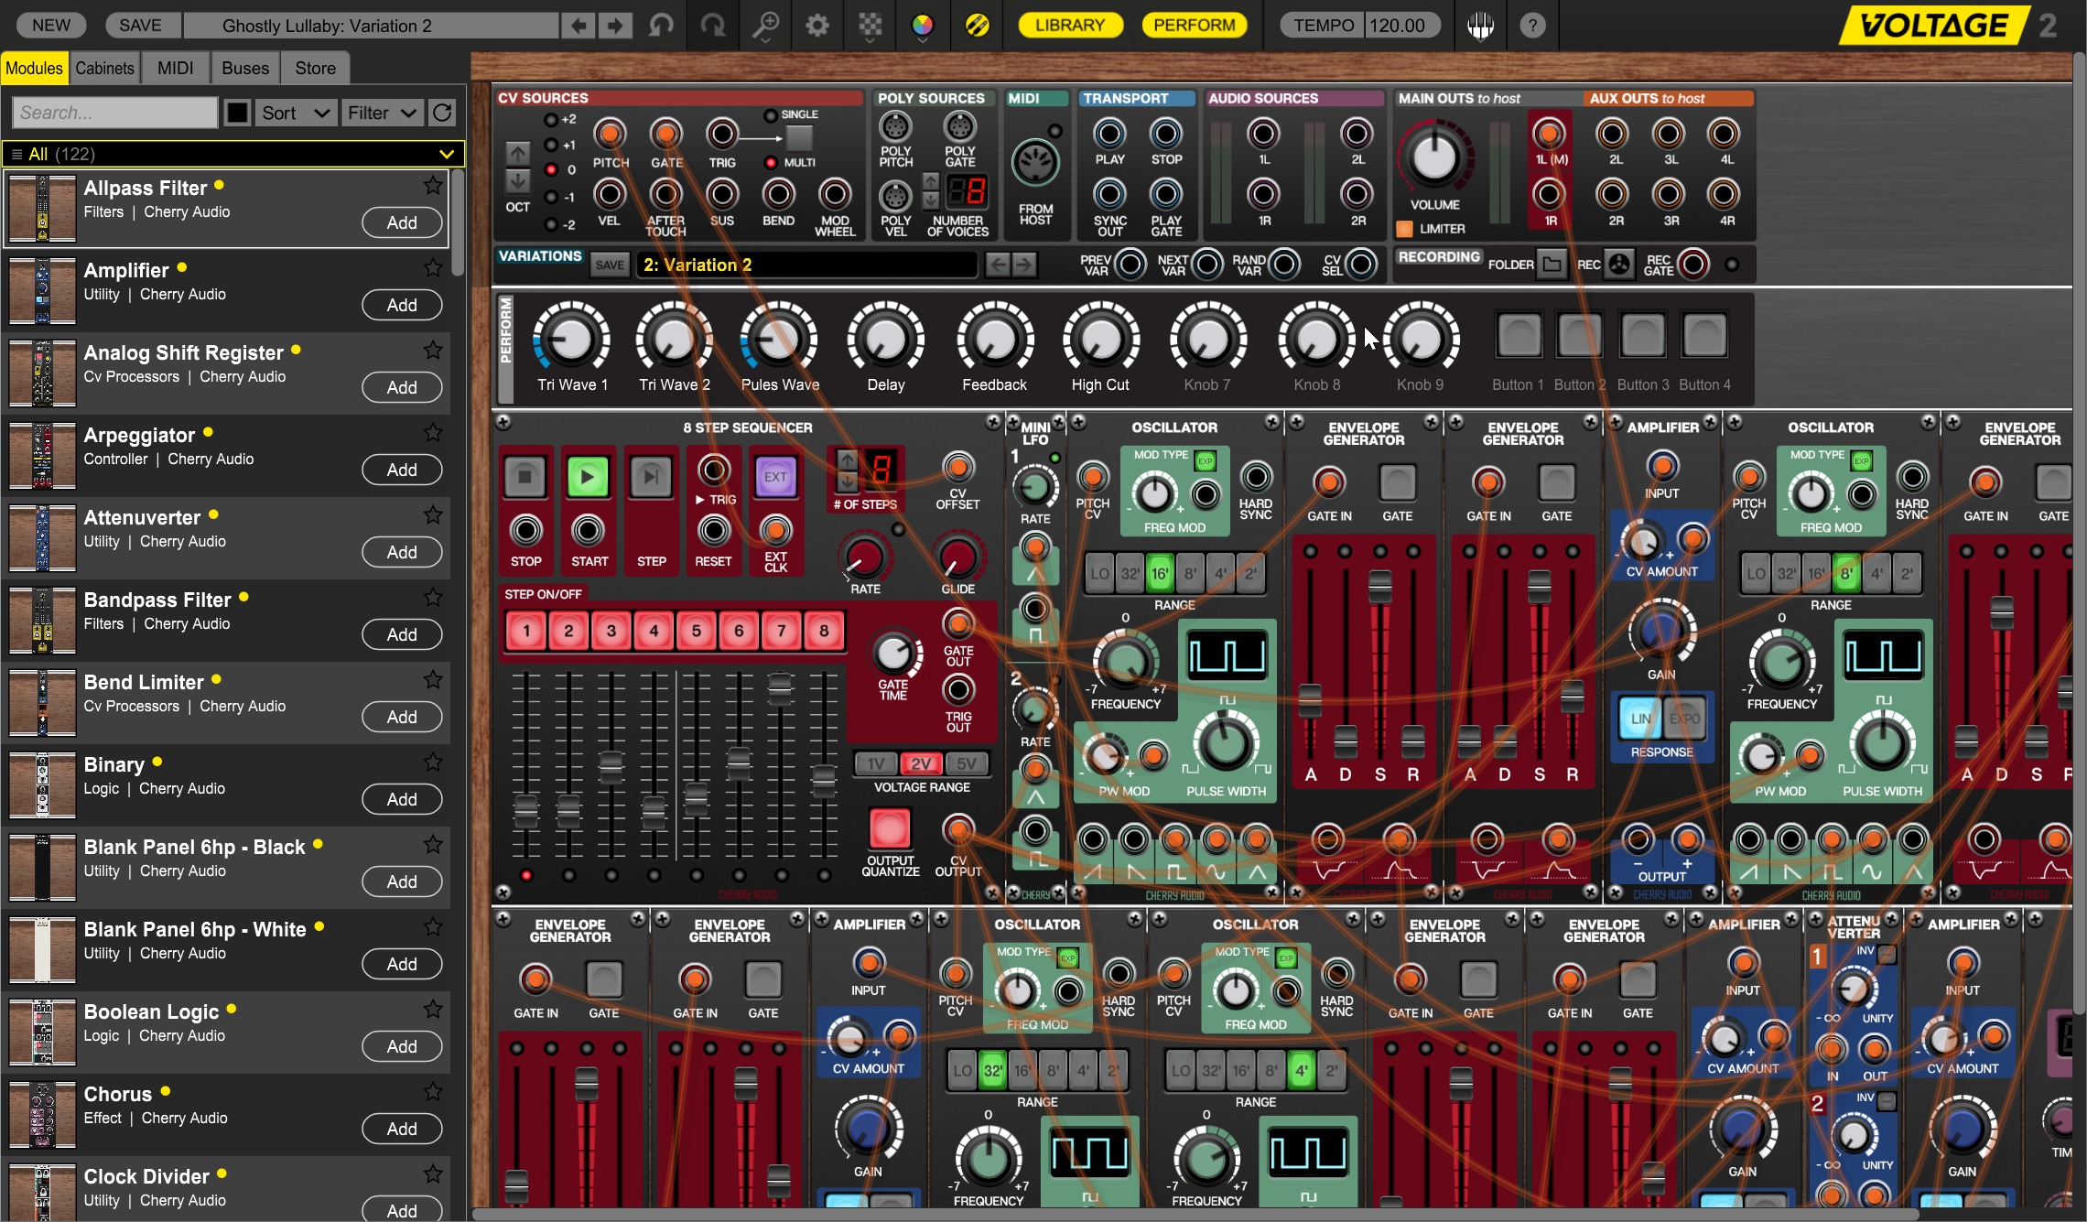This screenshot has width=2087, height=1222.
Task: Click the Tri Wave 1 perform knob
Action: 572,340
